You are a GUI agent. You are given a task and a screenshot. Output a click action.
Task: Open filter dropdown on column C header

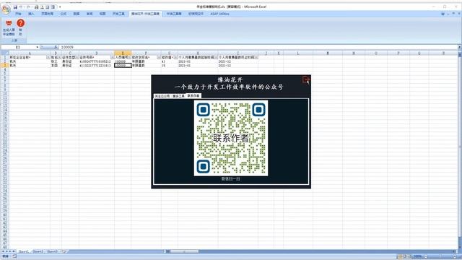(77, 57)
